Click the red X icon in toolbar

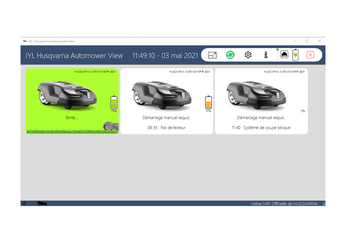310,55
